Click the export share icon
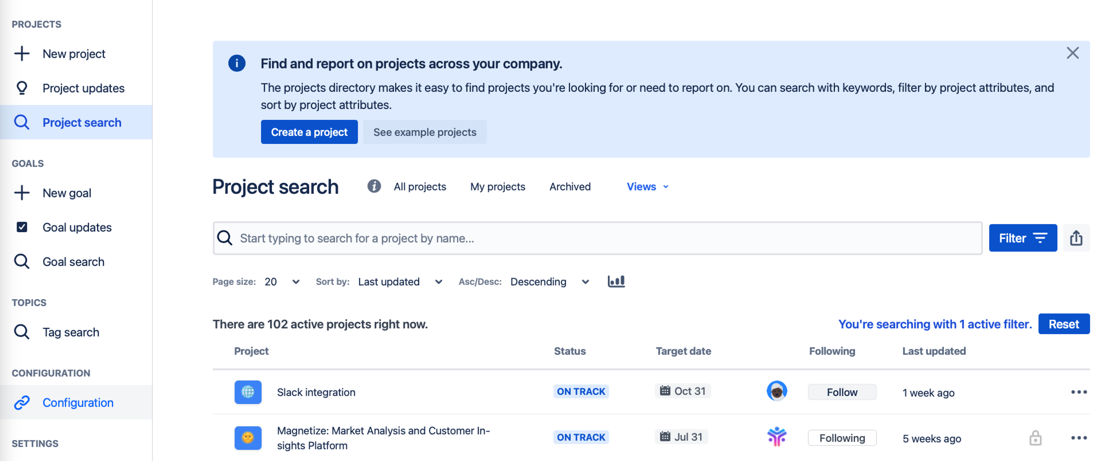 [1076, 238]
